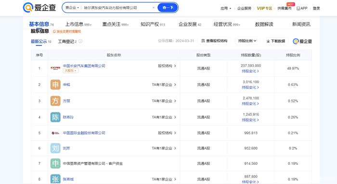Viewport: 337px width, 184px height.
Task: Open the 爱企查 logo in header
Action: coord(39,8)
